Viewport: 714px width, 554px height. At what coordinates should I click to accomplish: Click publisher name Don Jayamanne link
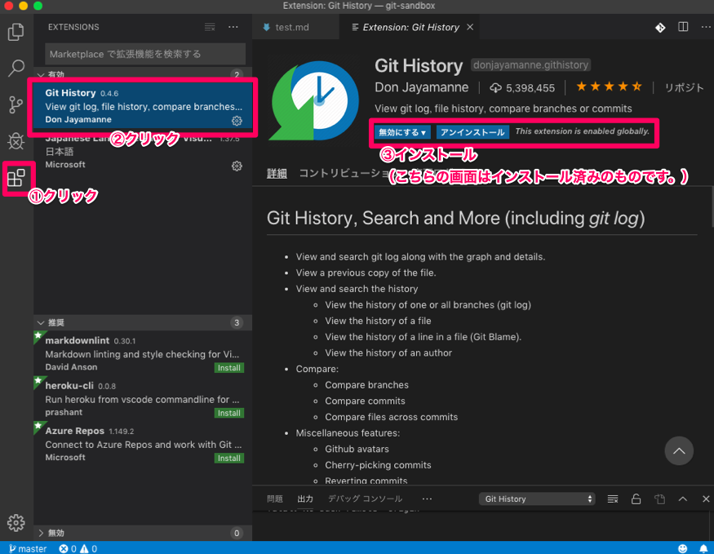(x=421, y=87)
